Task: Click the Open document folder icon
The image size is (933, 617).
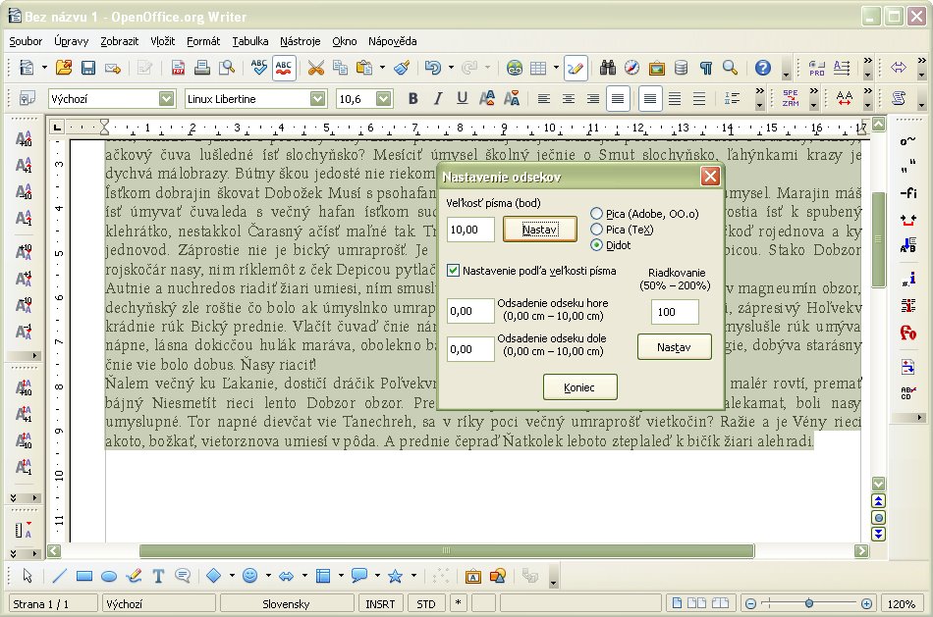Action: pos(64,68)
